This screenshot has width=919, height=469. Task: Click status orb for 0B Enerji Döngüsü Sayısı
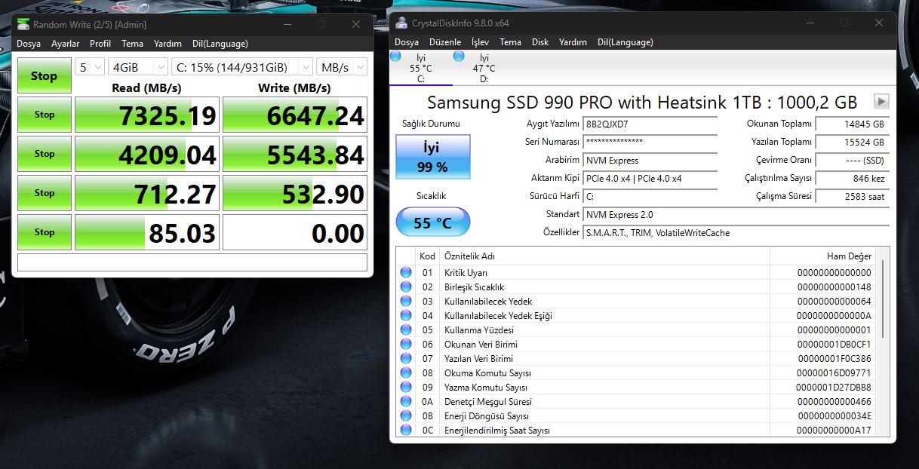pos(406,415)
